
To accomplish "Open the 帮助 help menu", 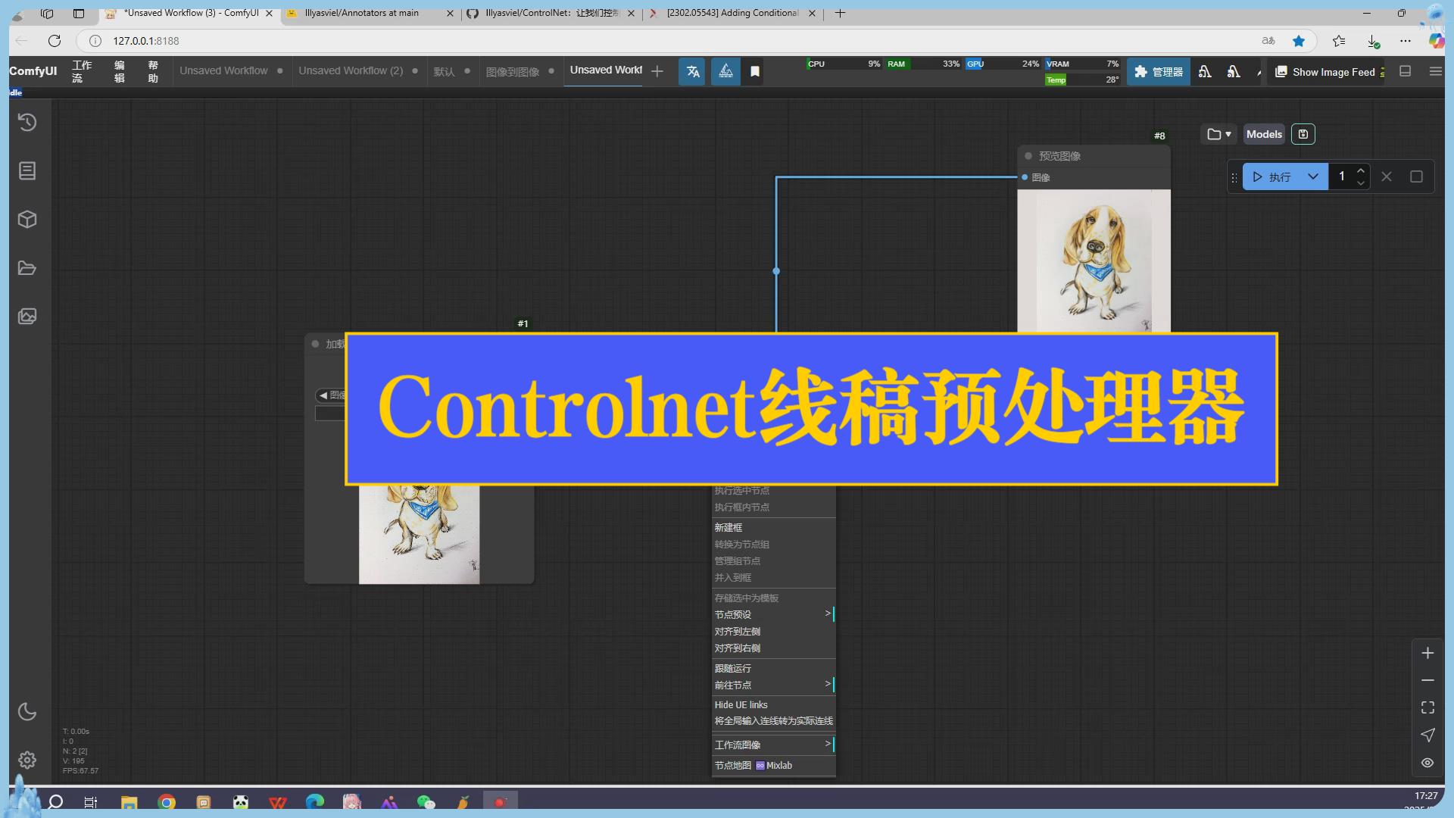I will pos(153,71).
